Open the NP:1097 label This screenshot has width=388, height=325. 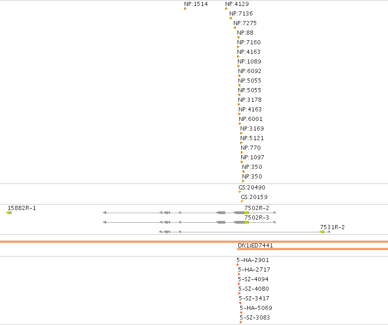(253, 157)
